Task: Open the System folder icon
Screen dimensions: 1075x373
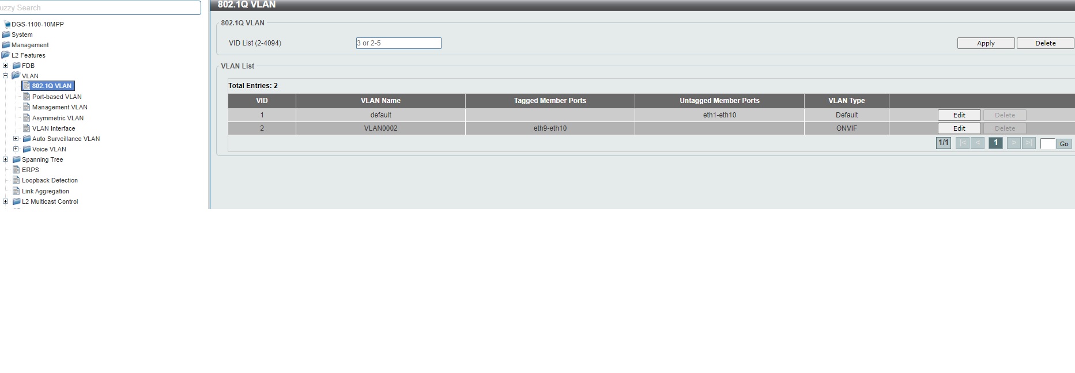Action: [x=6, y=35]
